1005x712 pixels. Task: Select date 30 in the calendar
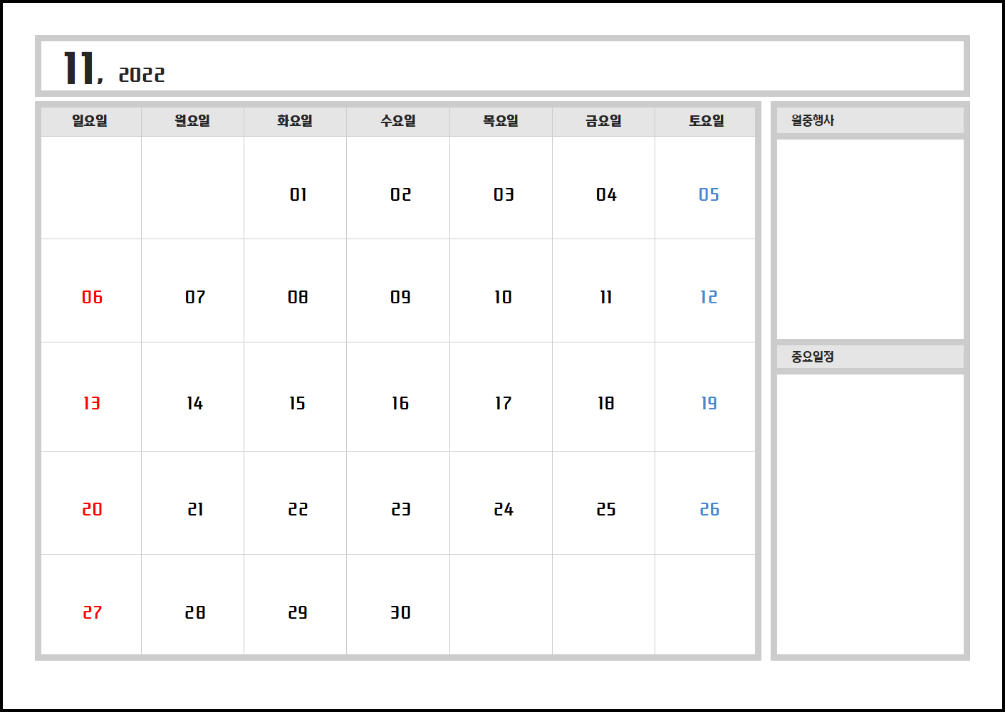(x=400, y=612)
